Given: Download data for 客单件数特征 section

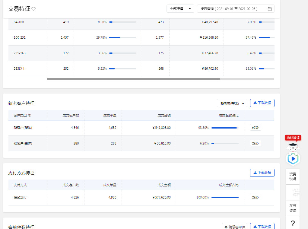Looking at the screenshot, I should coord(262,227).
